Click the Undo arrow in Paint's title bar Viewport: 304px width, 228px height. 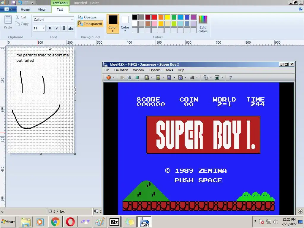pos(20,3)
